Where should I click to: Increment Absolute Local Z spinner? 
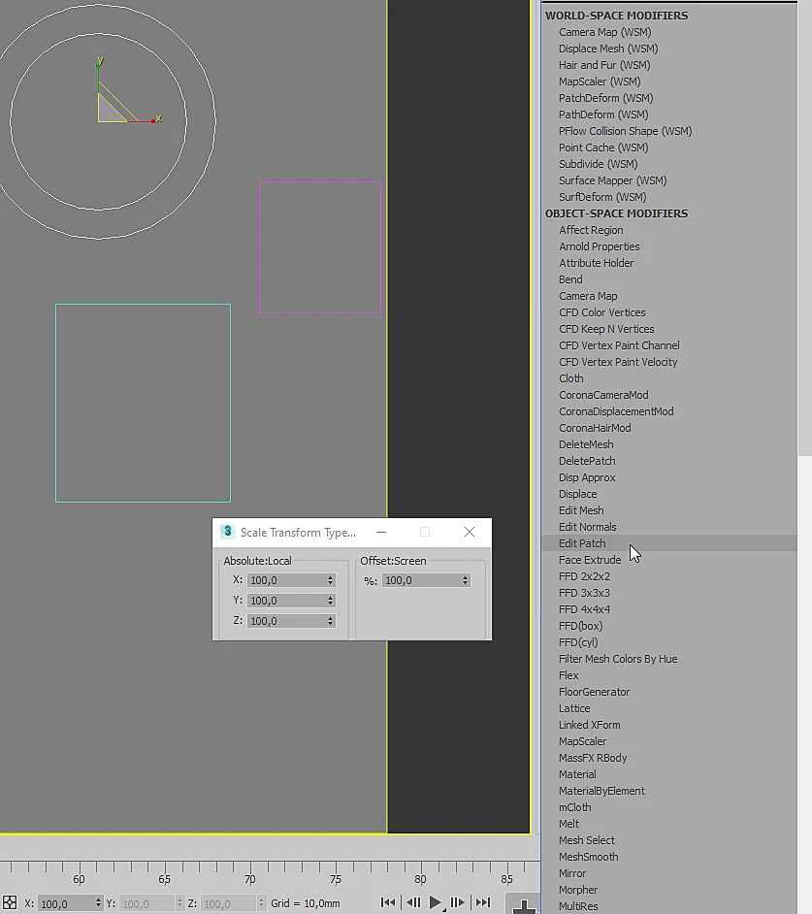pos(330,618)
